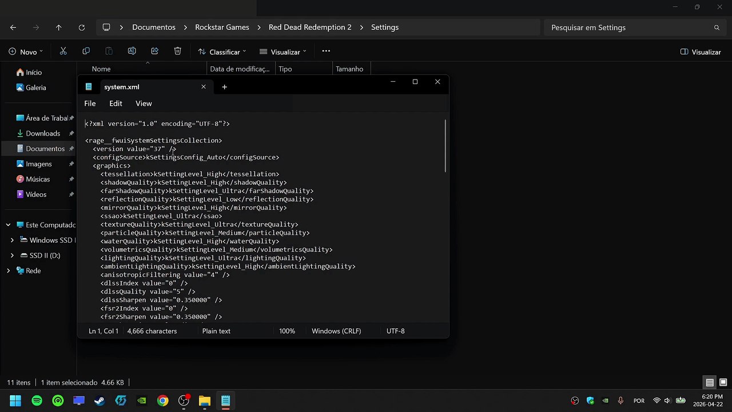Open the Novo dropdown menu

click(x=26, y=51)
